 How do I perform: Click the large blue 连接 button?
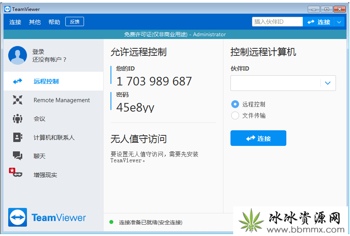pyautogui.click(x=258, y=138)
